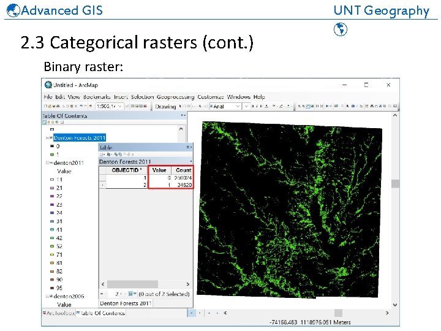
Task: Click the Italic text icon
Action: tap(257, 106)
